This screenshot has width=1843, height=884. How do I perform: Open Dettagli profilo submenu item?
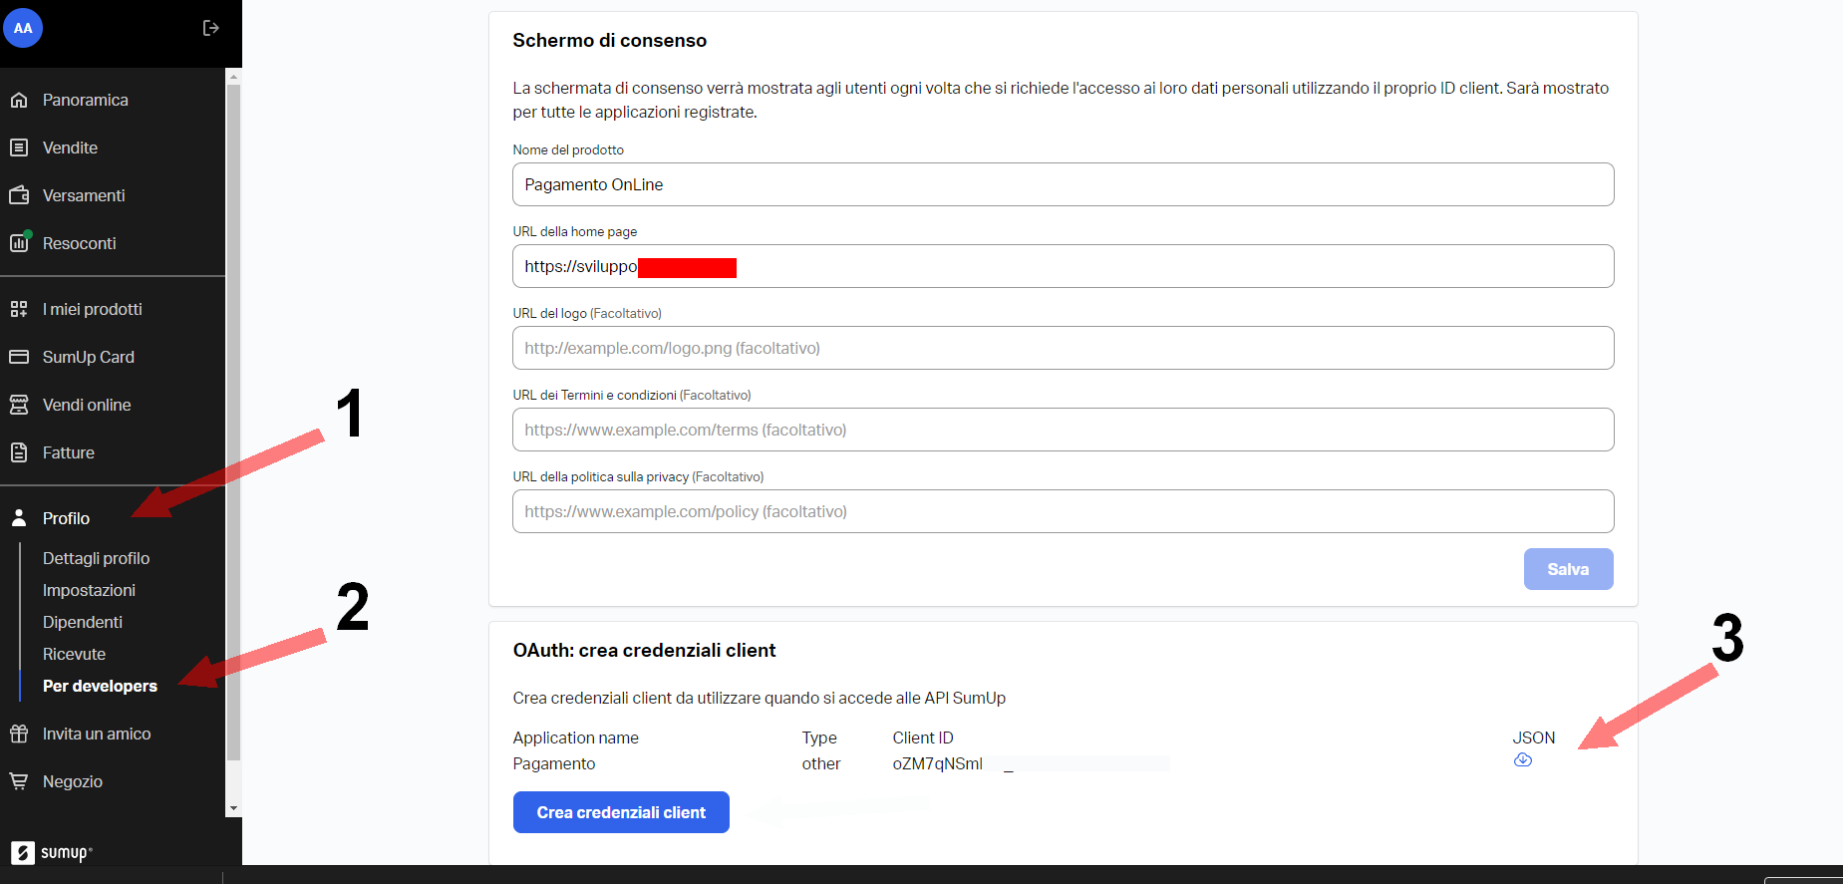point(96,558)
